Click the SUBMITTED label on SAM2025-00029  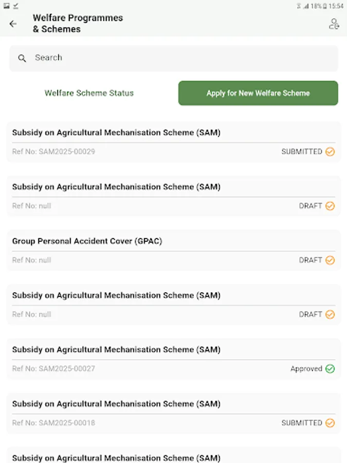(302, 152)
